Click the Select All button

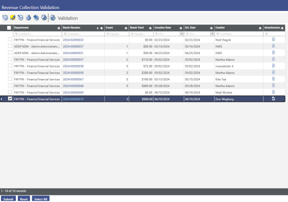[x=41, y=199]
